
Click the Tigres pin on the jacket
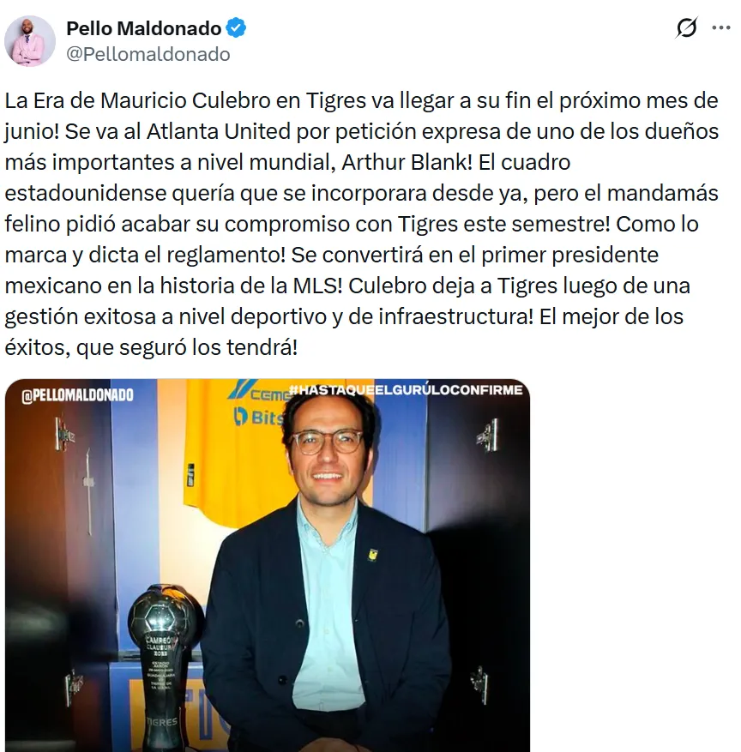(372, 555)
